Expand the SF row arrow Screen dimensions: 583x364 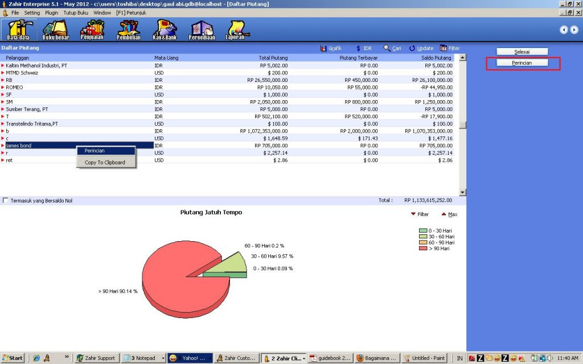pos(3,95)
